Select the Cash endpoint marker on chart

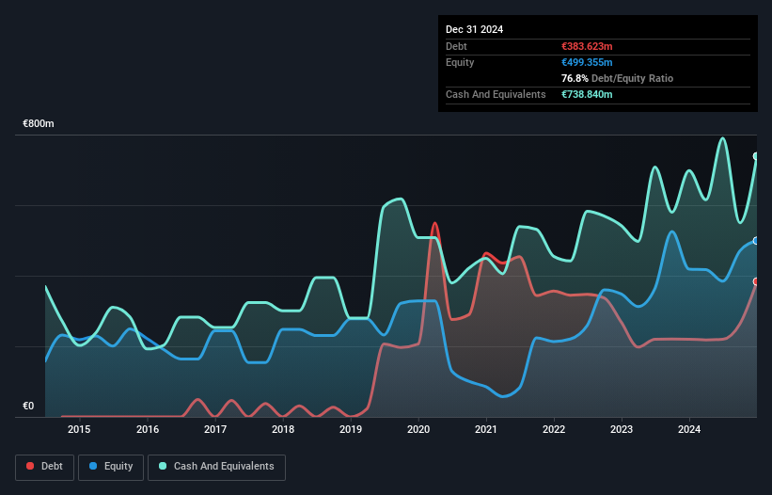pyautogui.click(x=756, y=156)
